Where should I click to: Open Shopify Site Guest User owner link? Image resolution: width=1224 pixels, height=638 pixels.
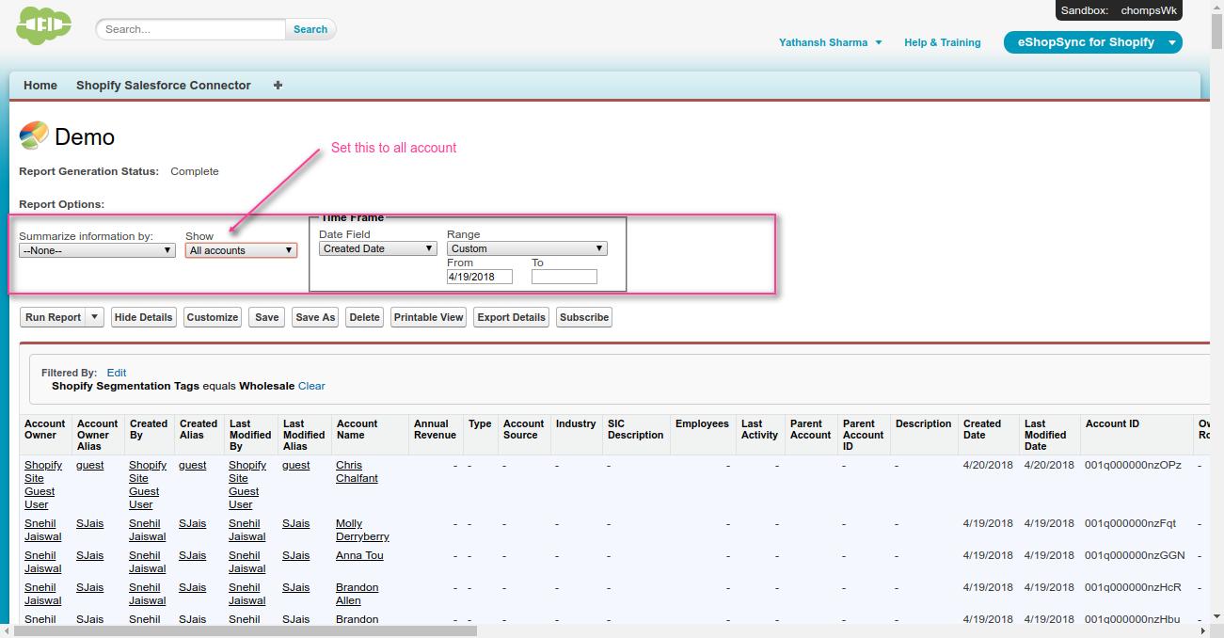coord(43,485)
